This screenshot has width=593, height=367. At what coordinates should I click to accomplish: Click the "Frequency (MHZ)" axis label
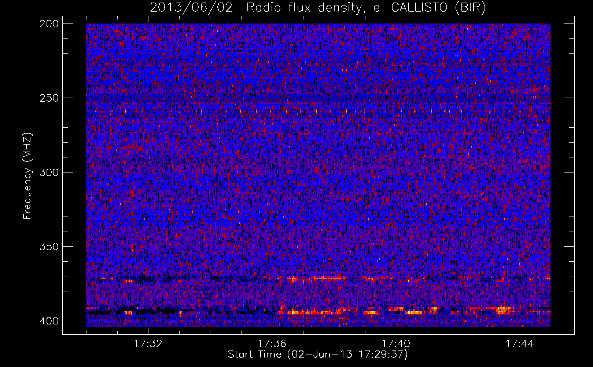pos(27,176)
